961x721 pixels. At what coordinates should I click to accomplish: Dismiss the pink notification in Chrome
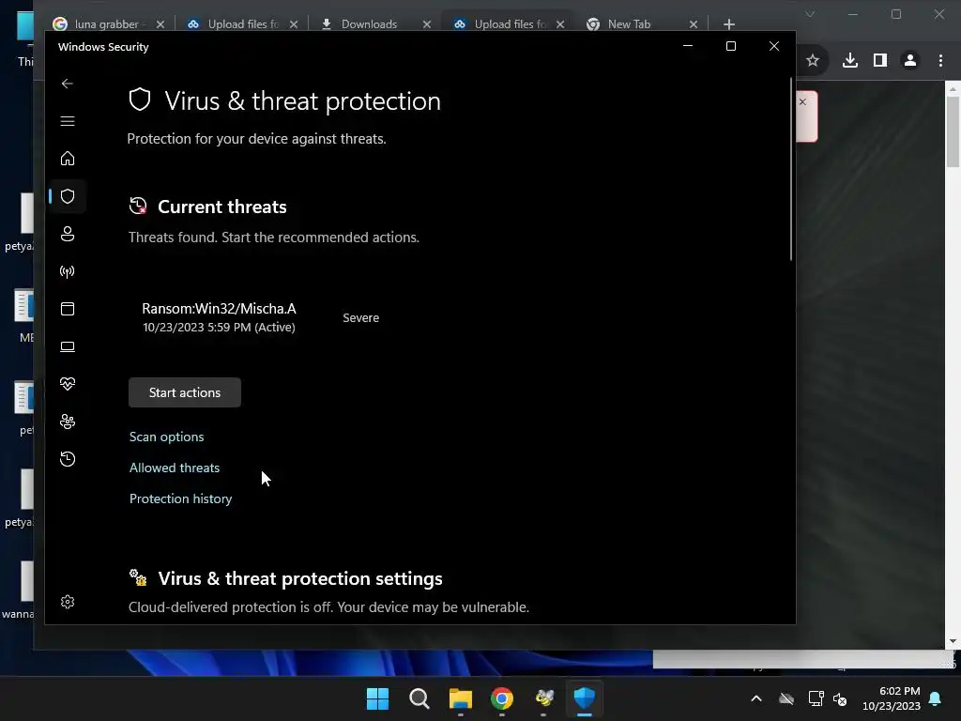pos(803,101)
